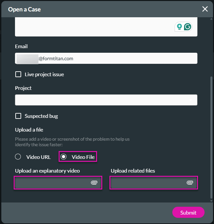
Task: Click the lightbulb suggestion icon
Action: (179, 27)
